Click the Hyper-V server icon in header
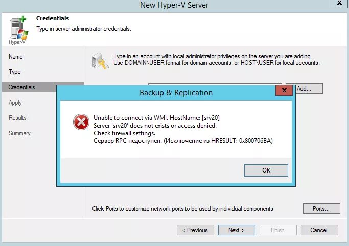This screenshot has height=246, width=349. click(17, 29)
